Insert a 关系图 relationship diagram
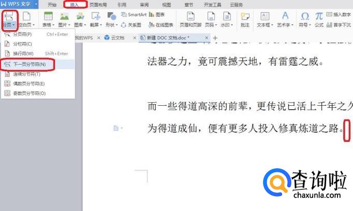This screenshot has width=353, height=211. (x=131, y=25)
